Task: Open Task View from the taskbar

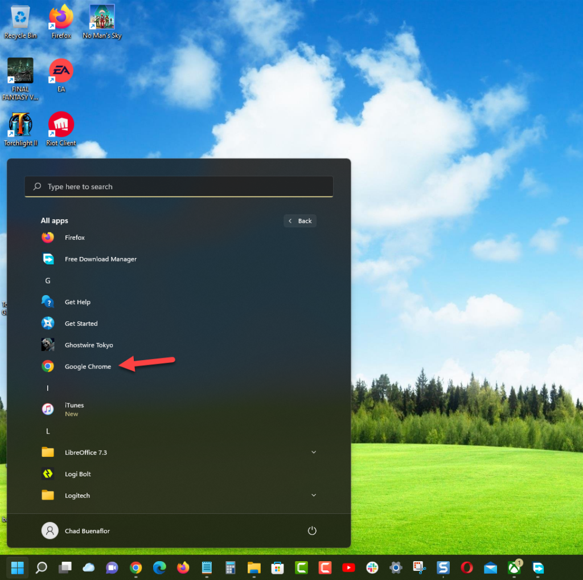Action: click(65, 567)
